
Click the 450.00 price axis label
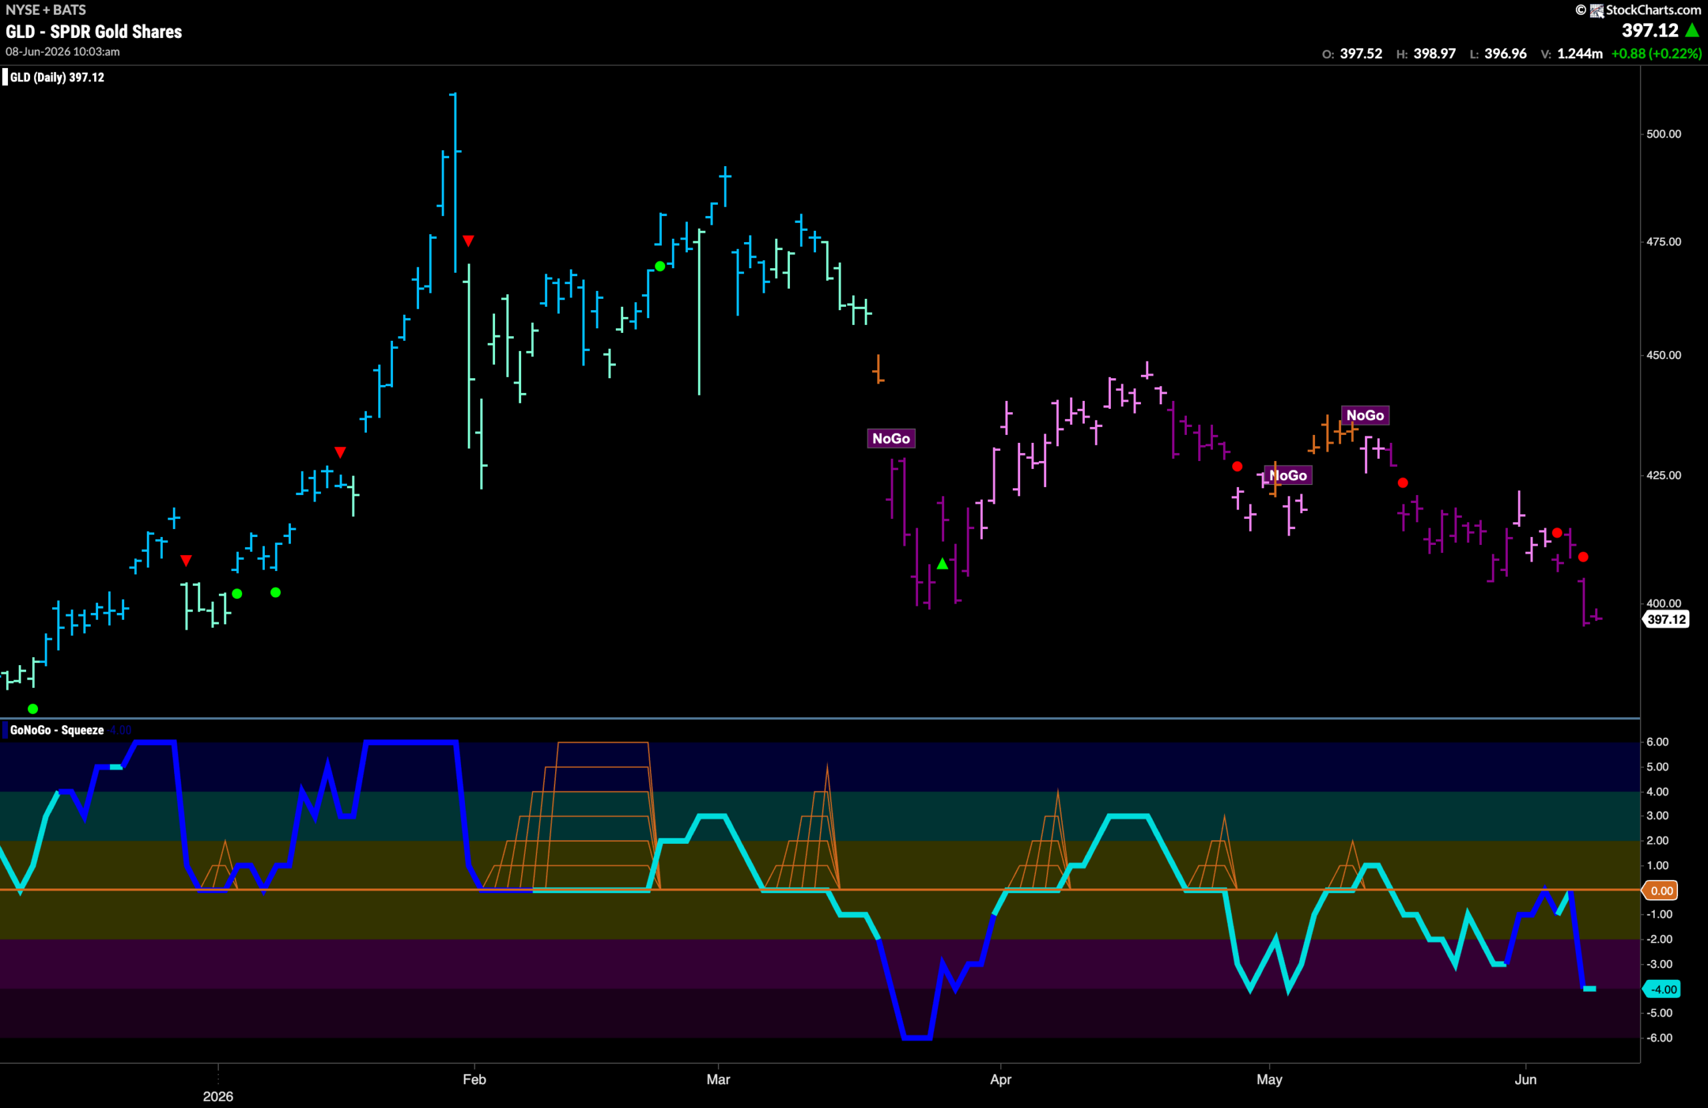click(1663, 356)
